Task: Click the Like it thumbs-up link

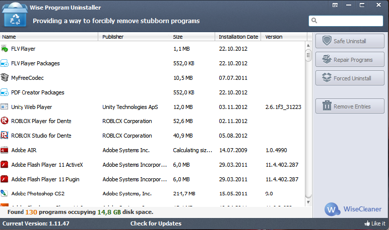Action: (374, 223)
